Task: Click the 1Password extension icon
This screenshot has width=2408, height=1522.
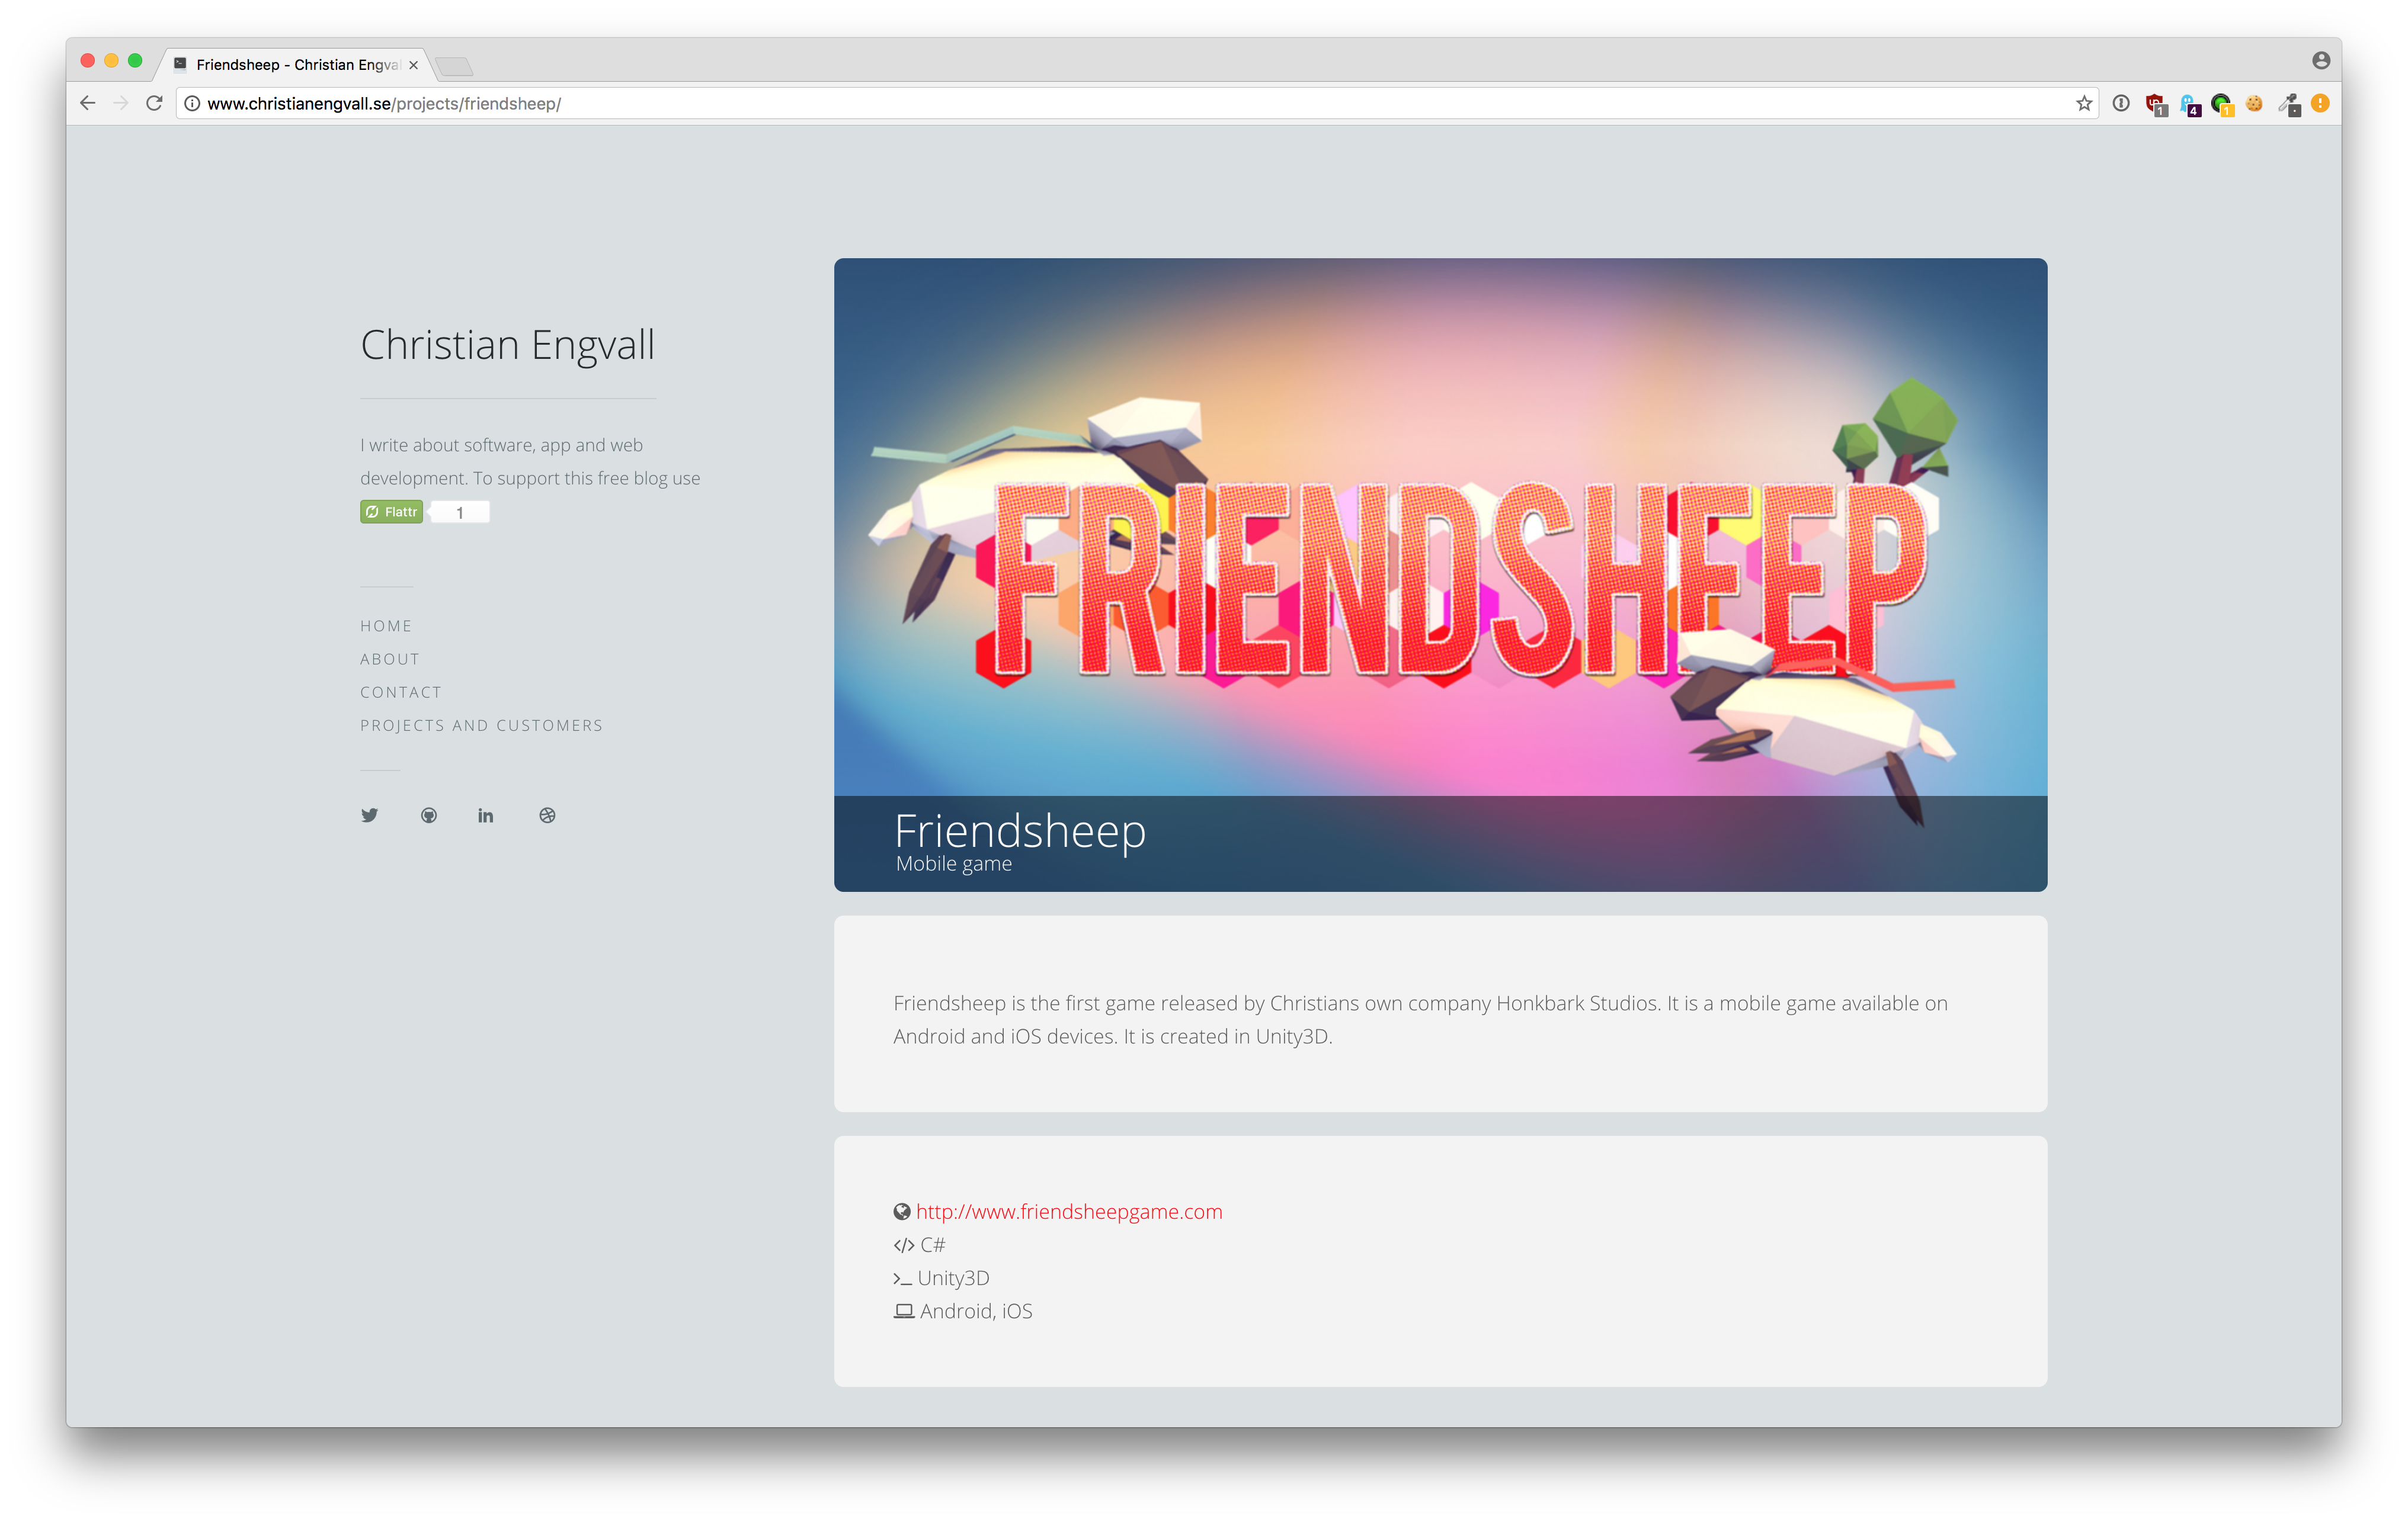Action: [x=2121, y=104]
